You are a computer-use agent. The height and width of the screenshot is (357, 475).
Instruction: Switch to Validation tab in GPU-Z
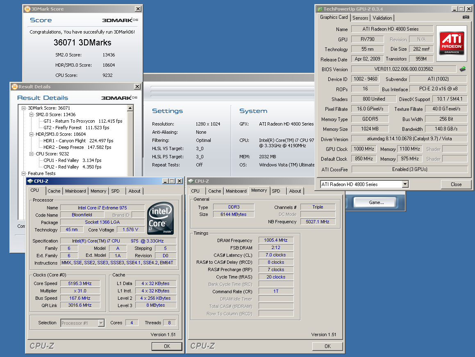(x=382, y=18)
